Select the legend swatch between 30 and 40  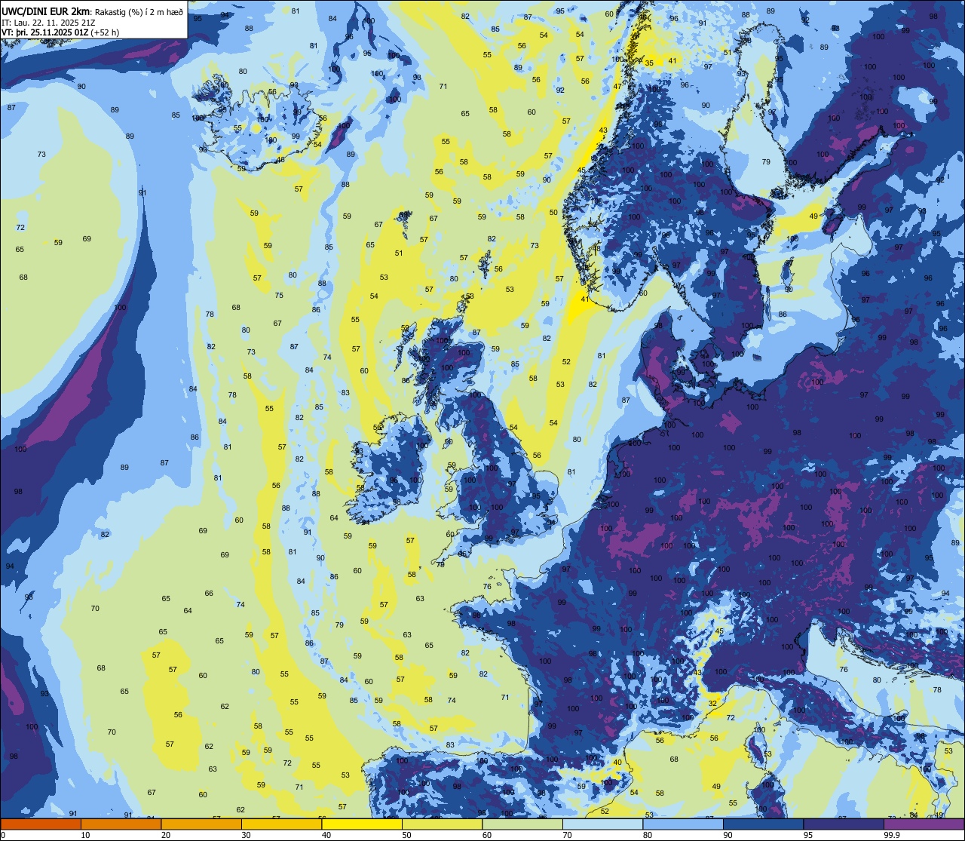pos(281,824)
